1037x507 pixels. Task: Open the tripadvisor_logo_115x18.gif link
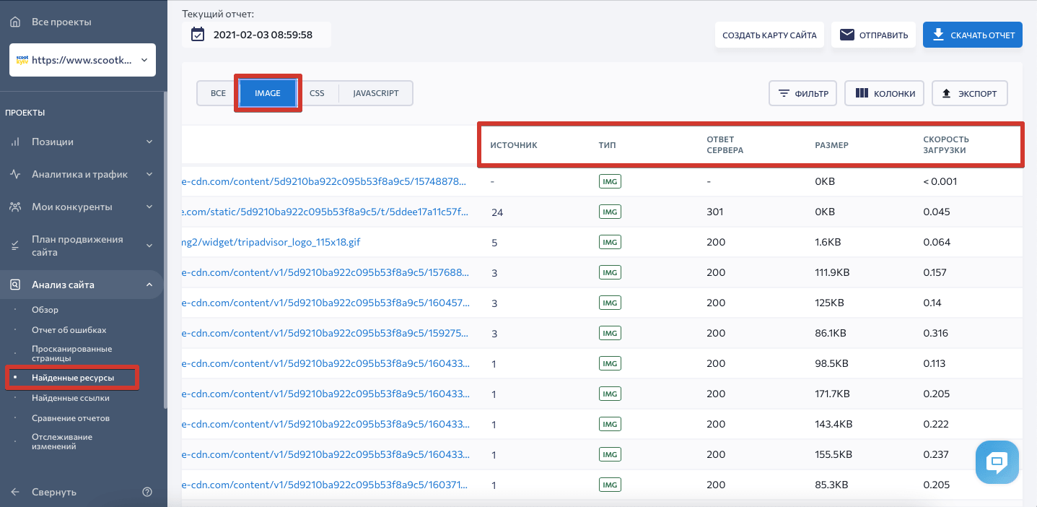click(x=271, y=243)
